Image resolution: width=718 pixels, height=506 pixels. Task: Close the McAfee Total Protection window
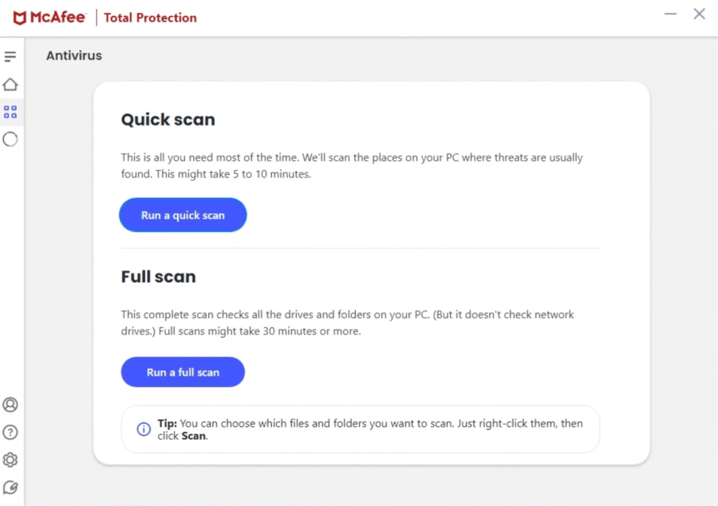coord(700,14)
